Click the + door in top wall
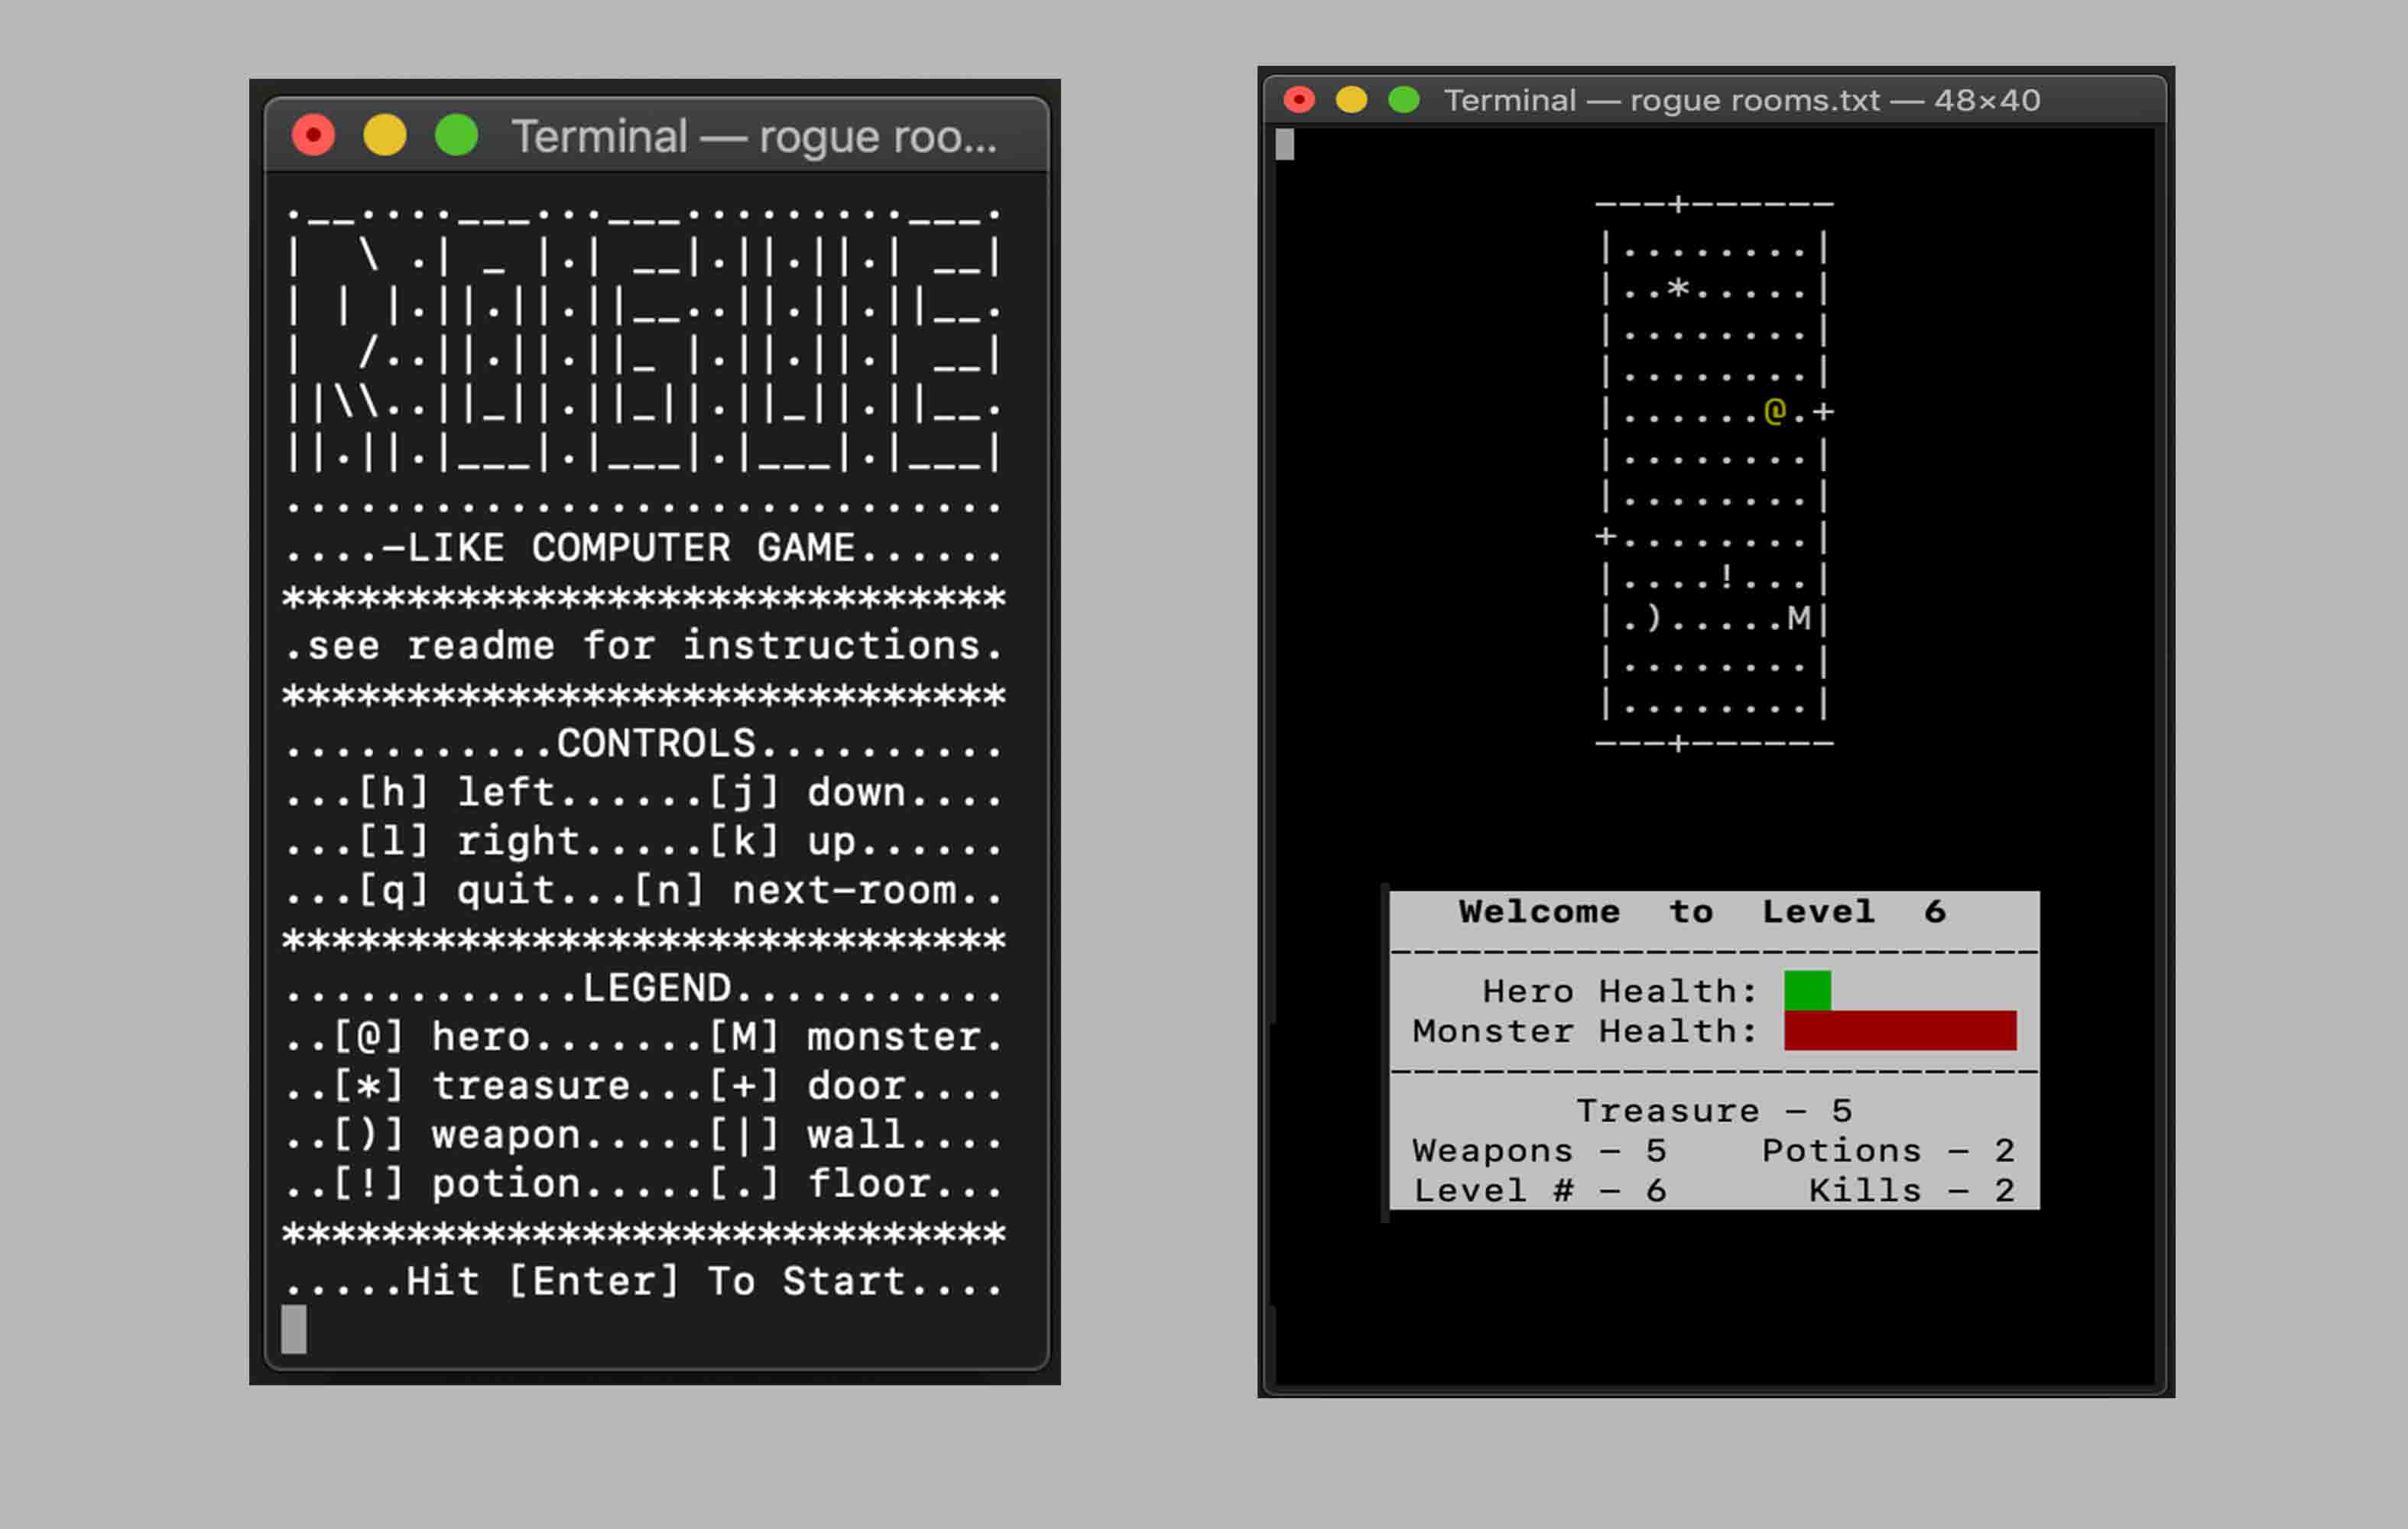Viewport: 2408px width, 1529px height. point(1679,204)
